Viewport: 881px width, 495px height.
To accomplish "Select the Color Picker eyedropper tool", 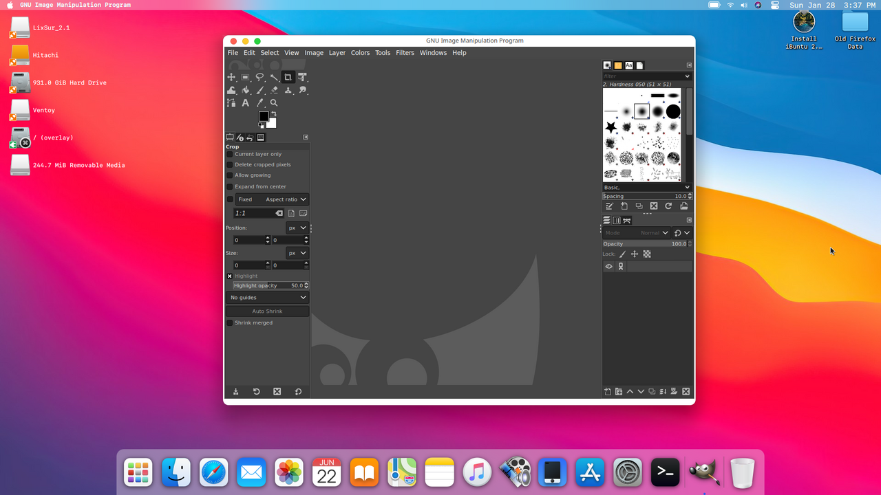I will (x=259, y=103).
